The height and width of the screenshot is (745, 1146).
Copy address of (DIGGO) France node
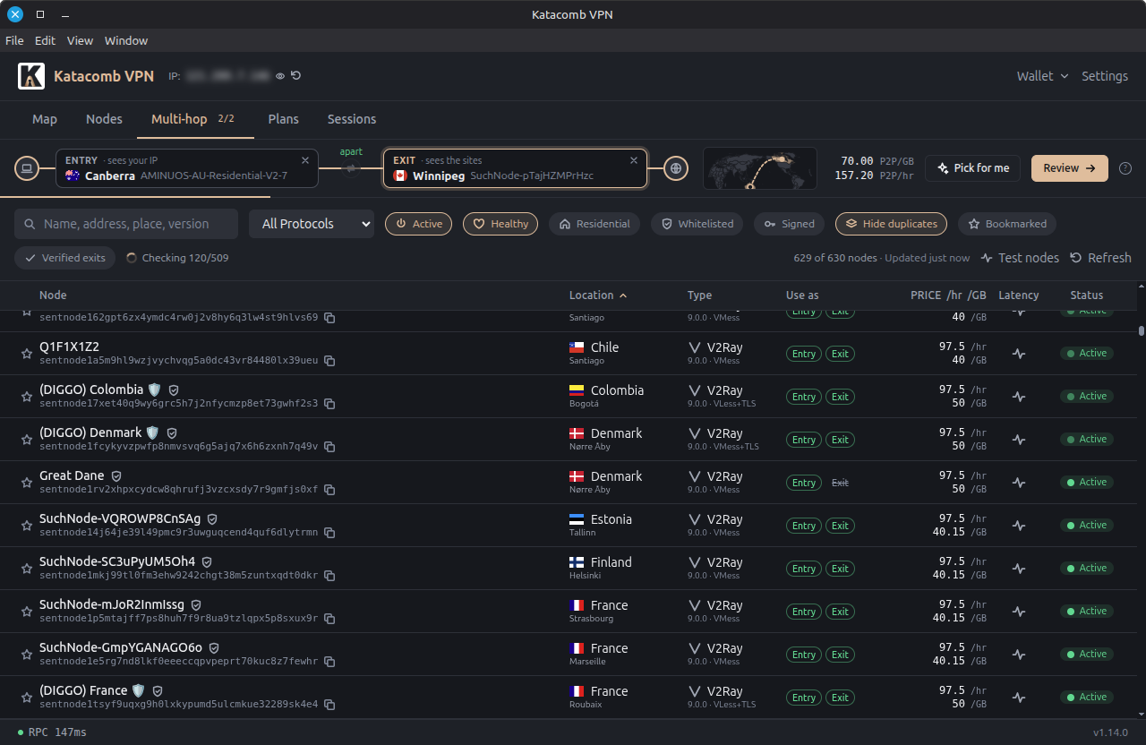(x=329, y=705)
